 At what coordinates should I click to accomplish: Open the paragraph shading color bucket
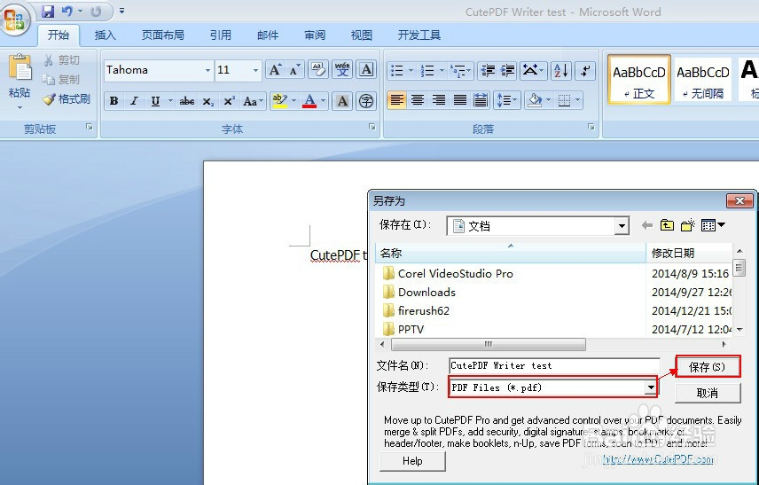tap(535, 100)
